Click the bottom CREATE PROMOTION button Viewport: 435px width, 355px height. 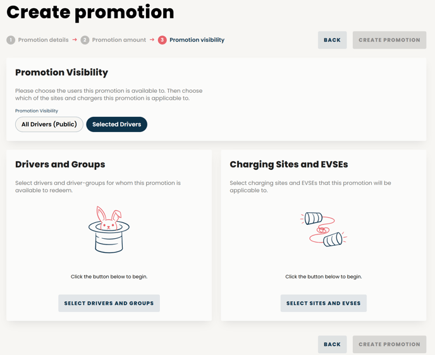coord(389,344)
